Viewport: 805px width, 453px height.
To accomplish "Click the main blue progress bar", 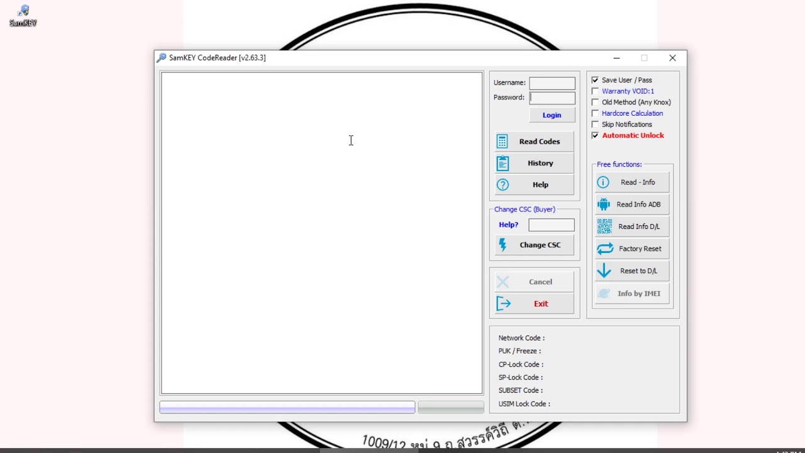I will click(x=287, y=407).
